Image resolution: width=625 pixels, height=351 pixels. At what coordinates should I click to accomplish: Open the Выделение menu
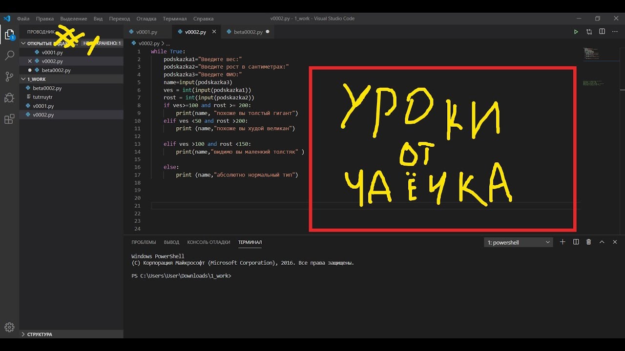point(74,19)
